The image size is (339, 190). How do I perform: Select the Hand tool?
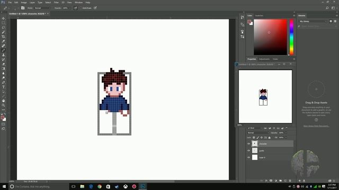tap(3, 101)
